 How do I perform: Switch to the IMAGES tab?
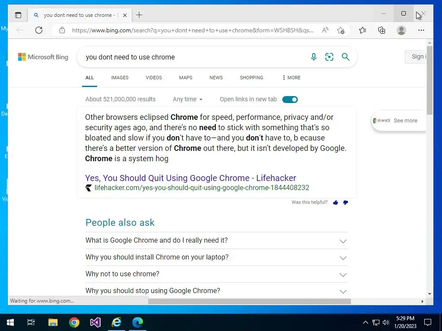(120, 78)
